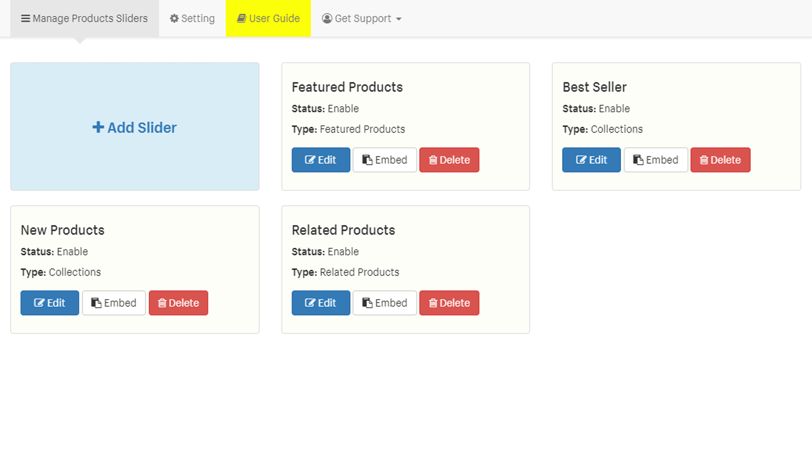Click the person icon beside Get Support
This screenshot has width=812, height=457.
point(327,18)
